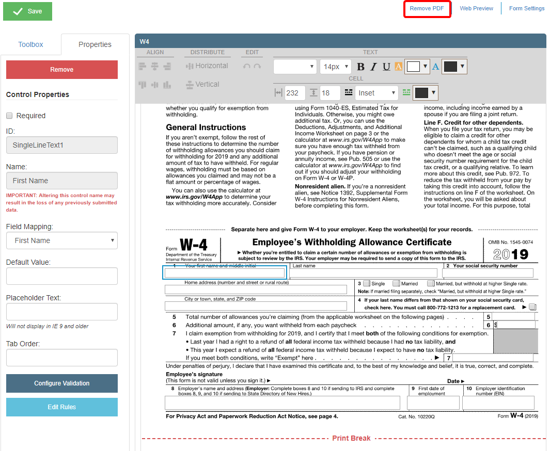This screenshot has width=550, height=451.
Task: Click the green Save button
Action: [28, 11]
